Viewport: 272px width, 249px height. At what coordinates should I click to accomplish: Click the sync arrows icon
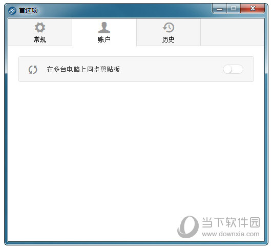[33, 70]
